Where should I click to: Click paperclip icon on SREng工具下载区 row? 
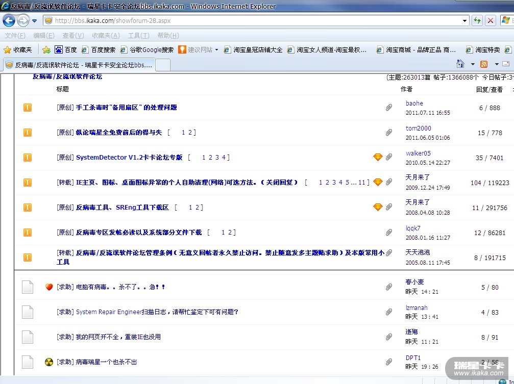(x=389, y=208)
